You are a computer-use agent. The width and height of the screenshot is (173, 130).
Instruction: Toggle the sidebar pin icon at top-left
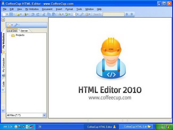click(3, 20)
